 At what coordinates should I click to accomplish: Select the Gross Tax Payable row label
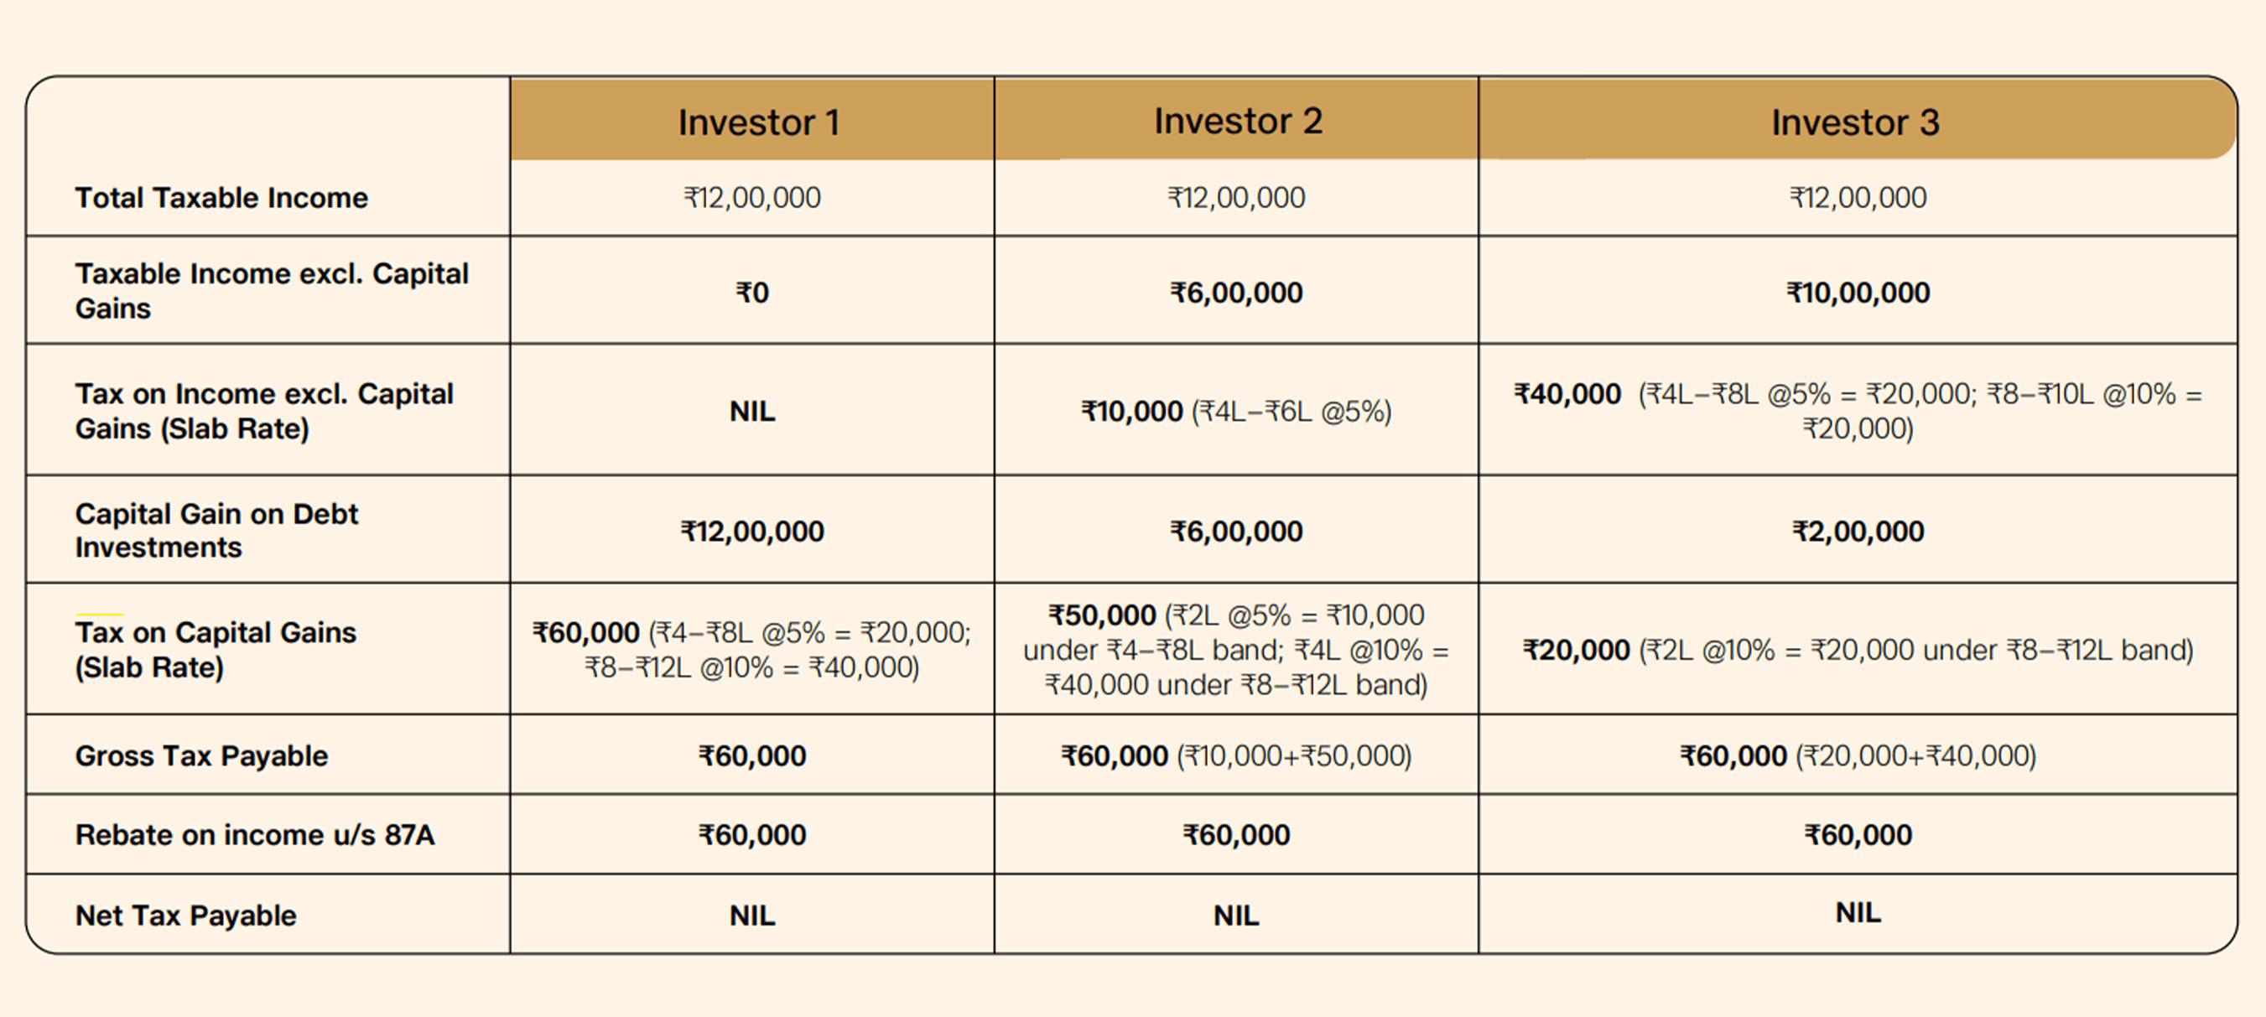click(201, 755)
